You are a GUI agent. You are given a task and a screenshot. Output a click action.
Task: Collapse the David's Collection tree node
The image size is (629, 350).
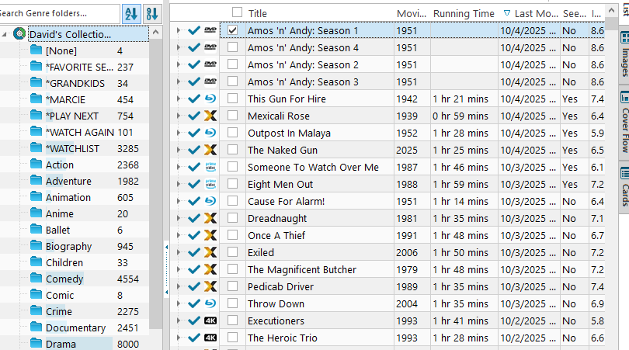pos(5,34)
